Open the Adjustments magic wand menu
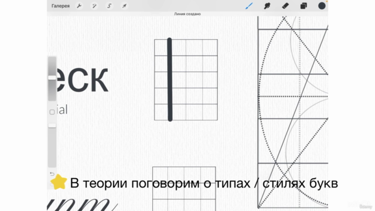 pyautogui.click(x=94, y=6)
